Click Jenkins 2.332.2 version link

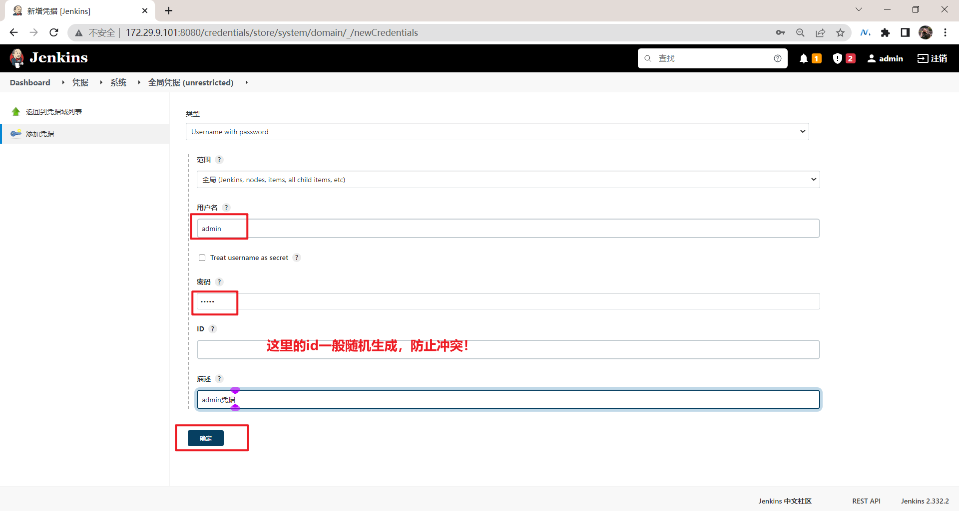[925, 501]
